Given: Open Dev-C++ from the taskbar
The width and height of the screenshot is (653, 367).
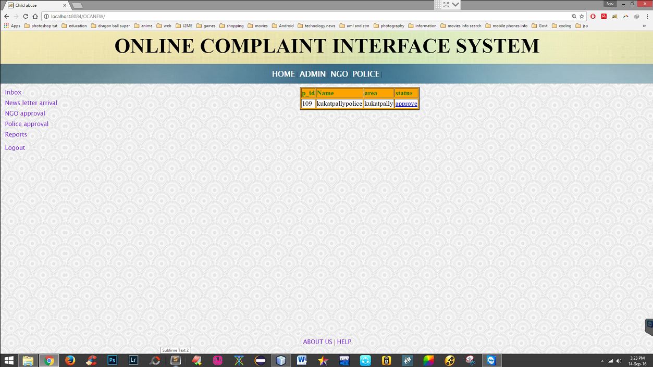Looking at the screenshot, I should [344, 360].
